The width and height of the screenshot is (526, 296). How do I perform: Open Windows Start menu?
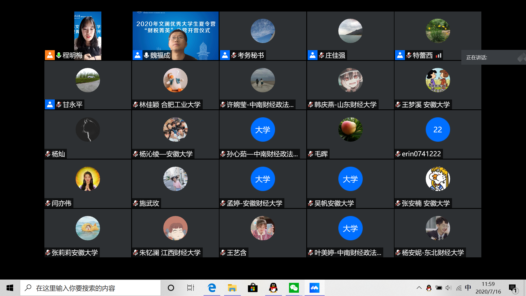[x=10, y=288]
